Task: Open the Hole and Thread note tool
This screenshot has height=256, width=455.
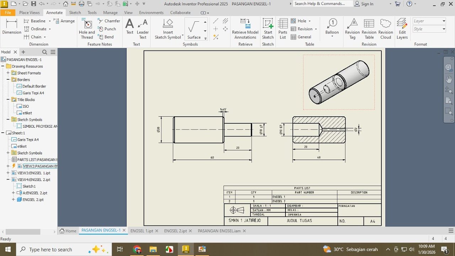Action: 87,28
